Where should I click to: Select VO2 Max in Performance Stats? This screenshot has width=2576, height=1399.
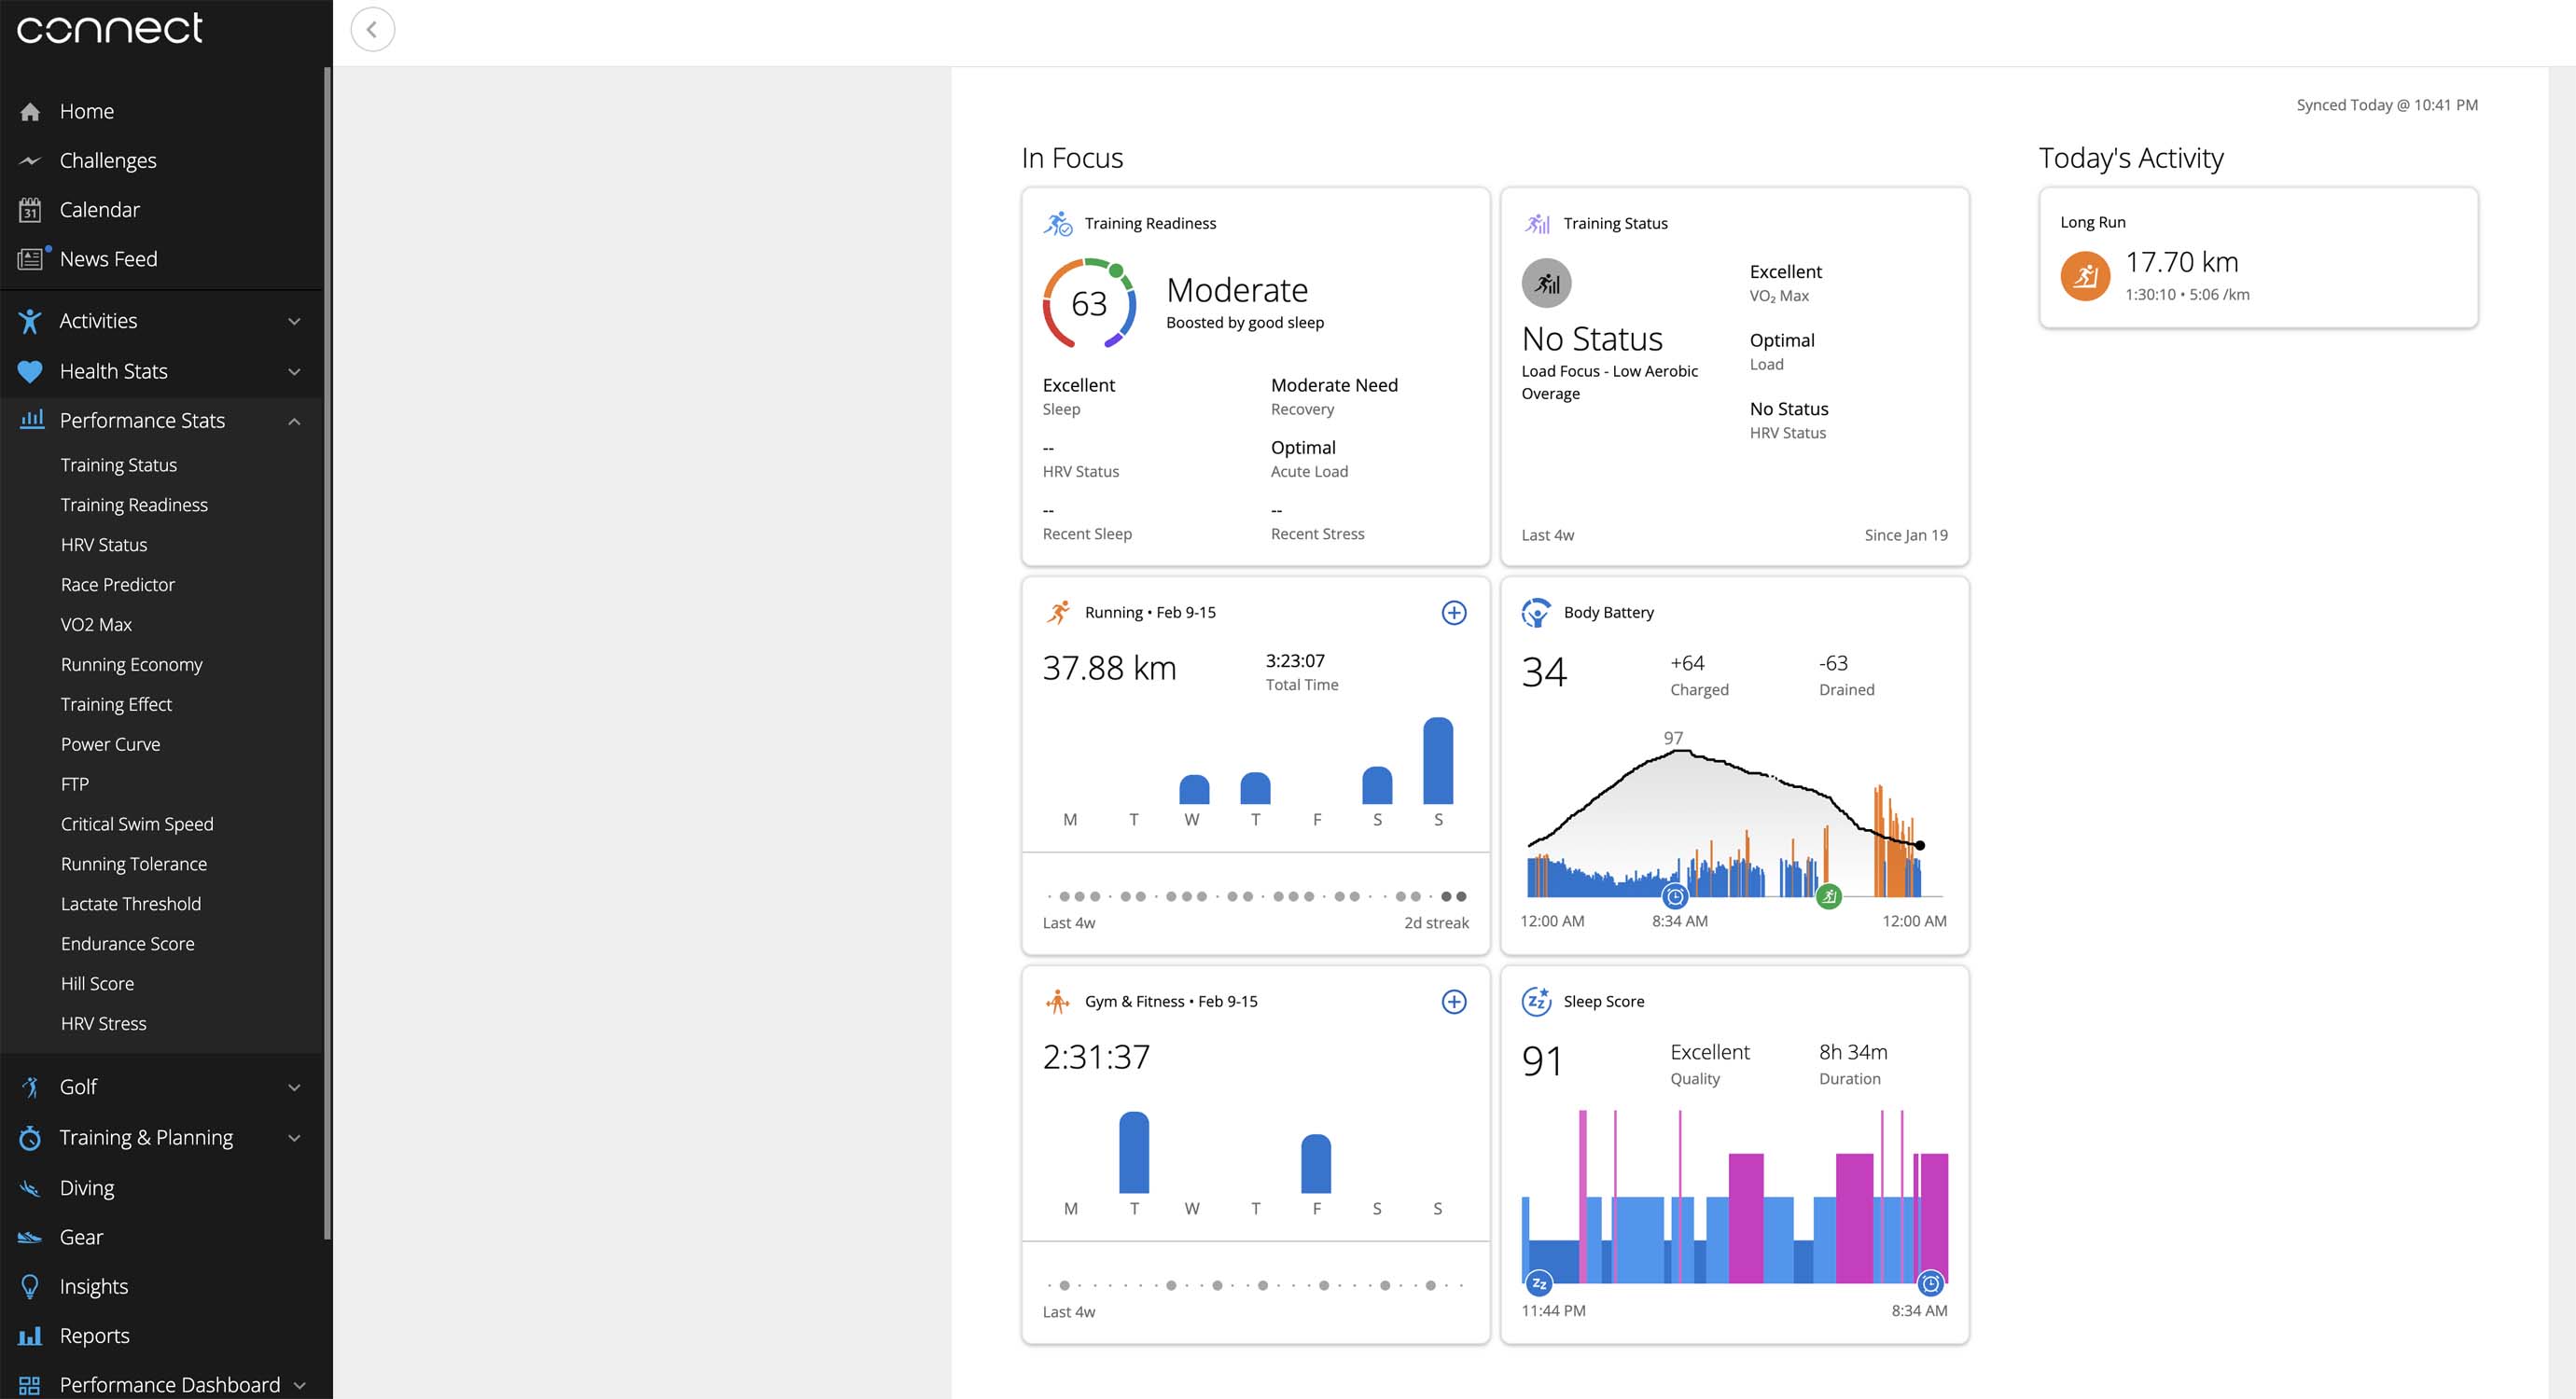pyautogui.click(x=96, y=625)
